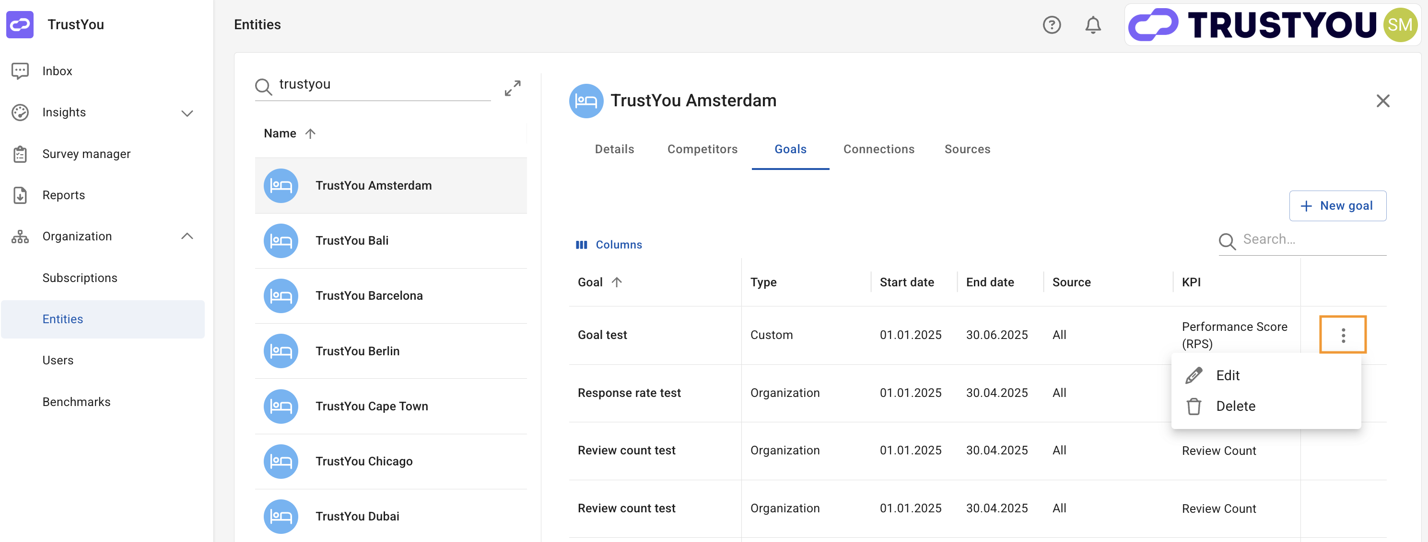Image resolution: width=1428 pixels, height=542 pixels.
Task: Select TrustYou Berlin in entity list
Action: [x=390, y=351]
